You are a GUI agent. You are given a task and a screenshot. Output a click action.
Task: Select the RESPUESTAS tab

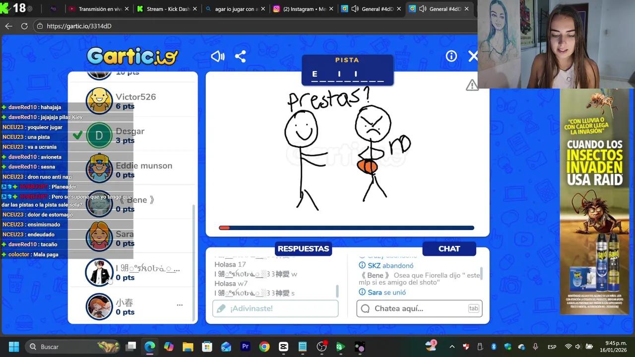coord(303,249)
